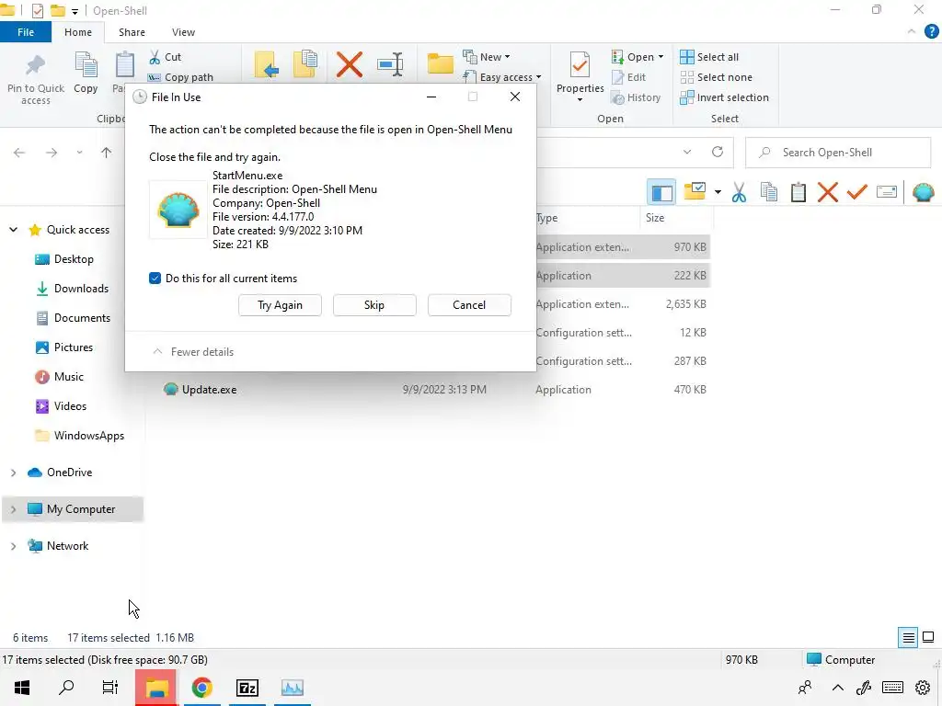Open folder options toolbar dropdown arrow
942x706 pixels.
click(x=718, y=193)
